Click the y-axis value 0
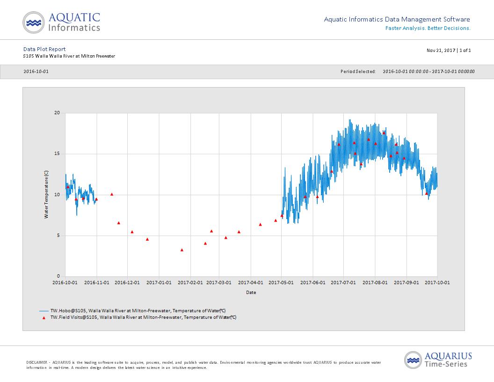Image resolution: width=494 pixels, height=382 pixels. tap(58, 276)
